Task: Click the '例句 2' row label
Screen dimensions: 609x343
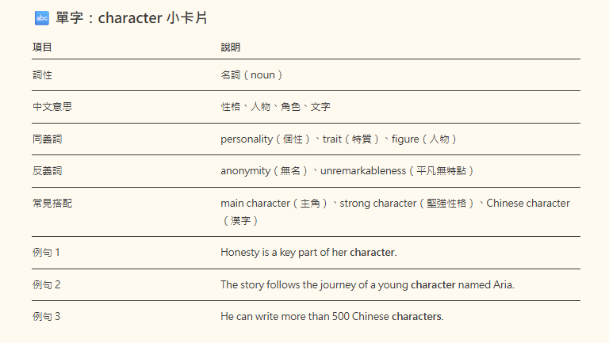Action: (47, 285)
